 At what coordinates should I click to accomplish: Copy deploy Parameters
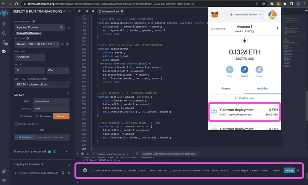tap(43, 116)
